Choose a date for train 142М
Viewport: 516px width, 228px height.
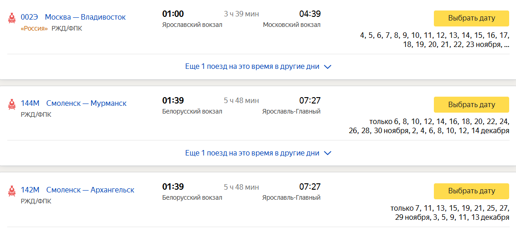pyautogui.click(x=471, y=191)
